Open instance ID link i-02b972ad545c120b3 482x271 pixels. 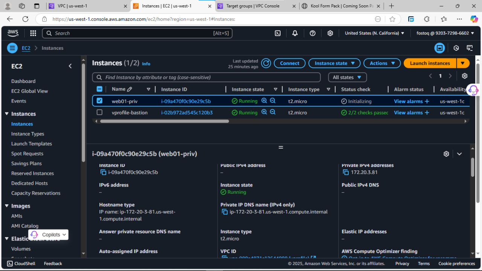click(x=187, y=112)
